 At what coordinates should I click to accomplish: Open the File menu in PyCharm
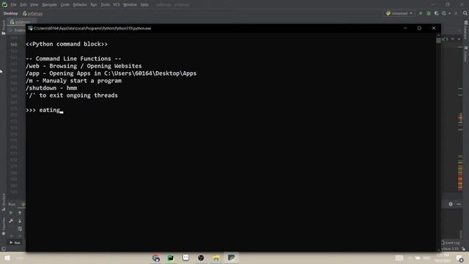[x=13, y=4]
